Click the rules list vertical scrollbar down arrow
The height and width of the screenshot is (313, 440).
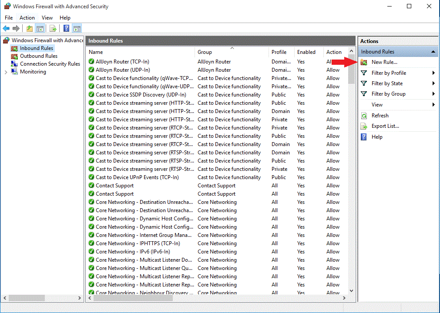click(351, 290)
